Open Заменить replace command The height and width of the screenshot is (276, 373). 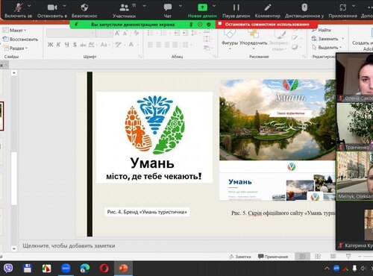click(327, 39)
